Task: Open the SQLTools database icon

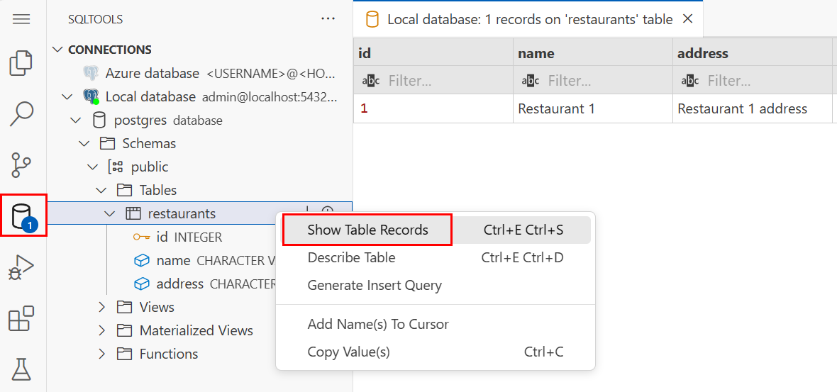Action: [23, 215]
